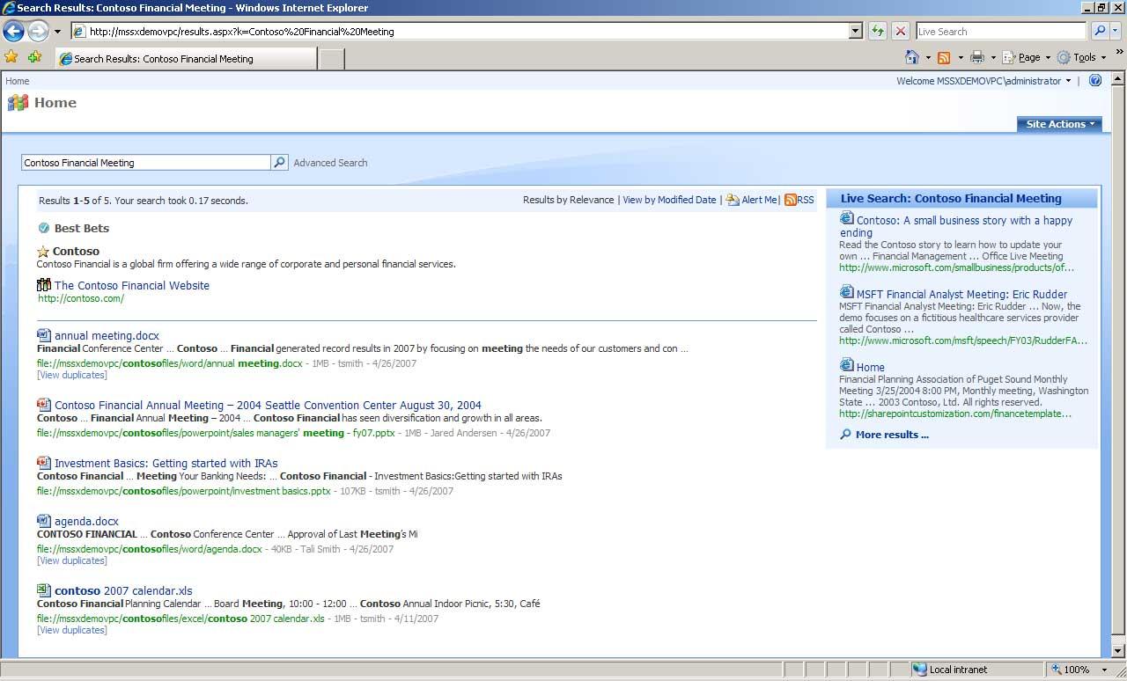Select the Search Results: Contoso Financial Meeting tab
The height and width of the screenshot is (681, 1127).
[186, 59]
